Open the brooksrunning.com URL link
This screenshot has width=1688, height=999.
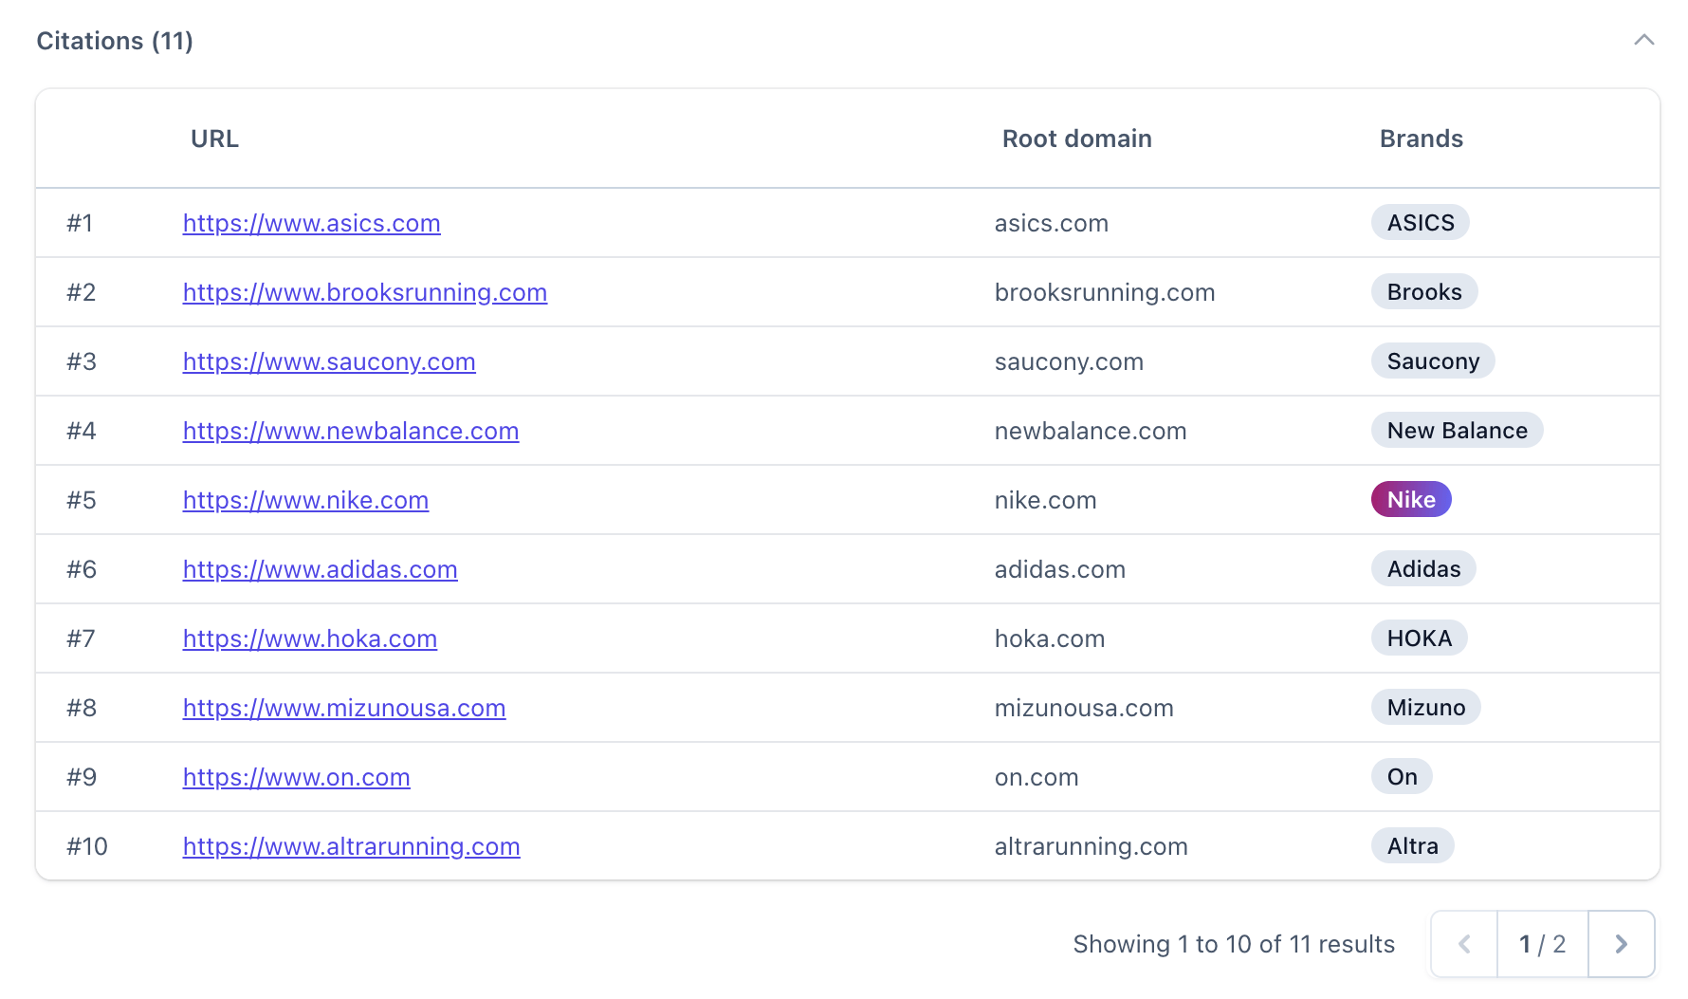click(365, 292)
